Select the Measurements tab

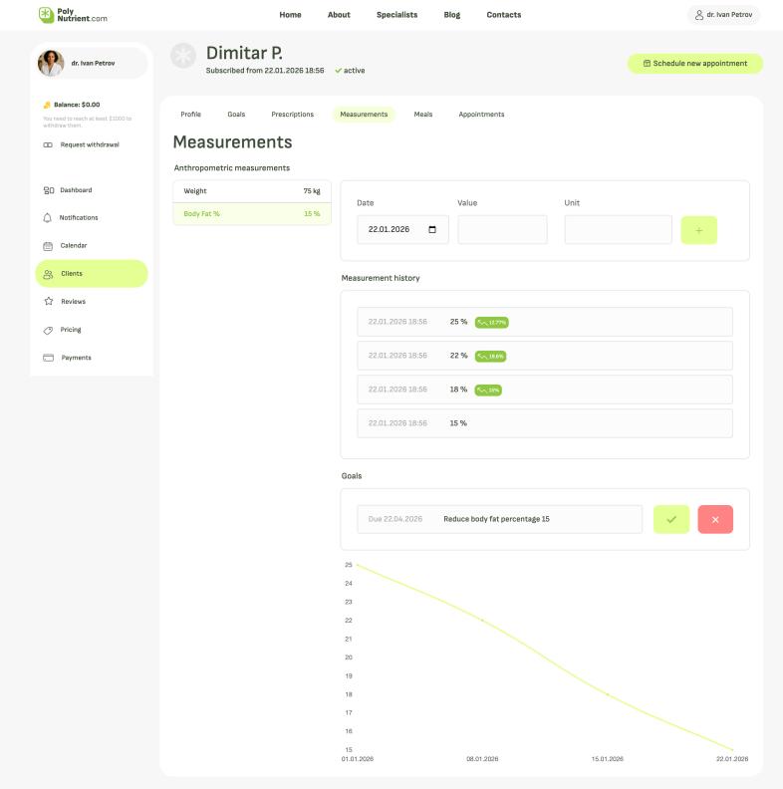[x=364, y=115]
